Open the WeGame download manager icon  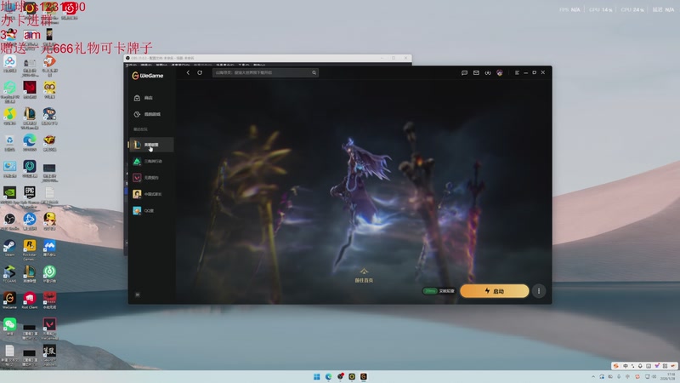click(x=488, y=72)
